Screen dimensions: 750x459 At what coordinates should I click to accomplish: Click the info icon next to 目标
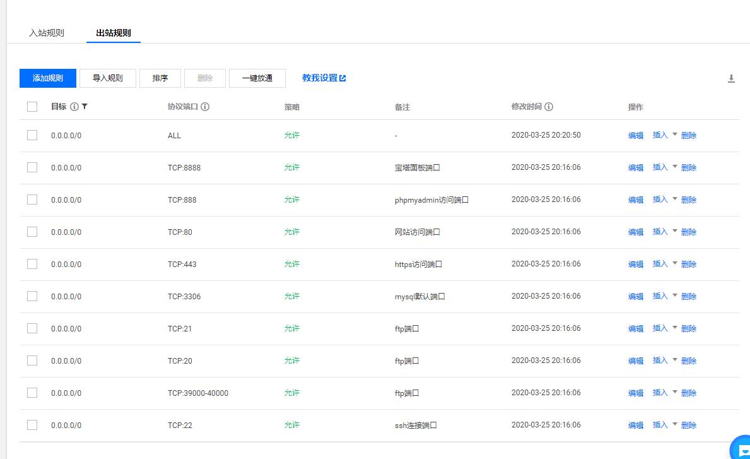click(74, 107)
